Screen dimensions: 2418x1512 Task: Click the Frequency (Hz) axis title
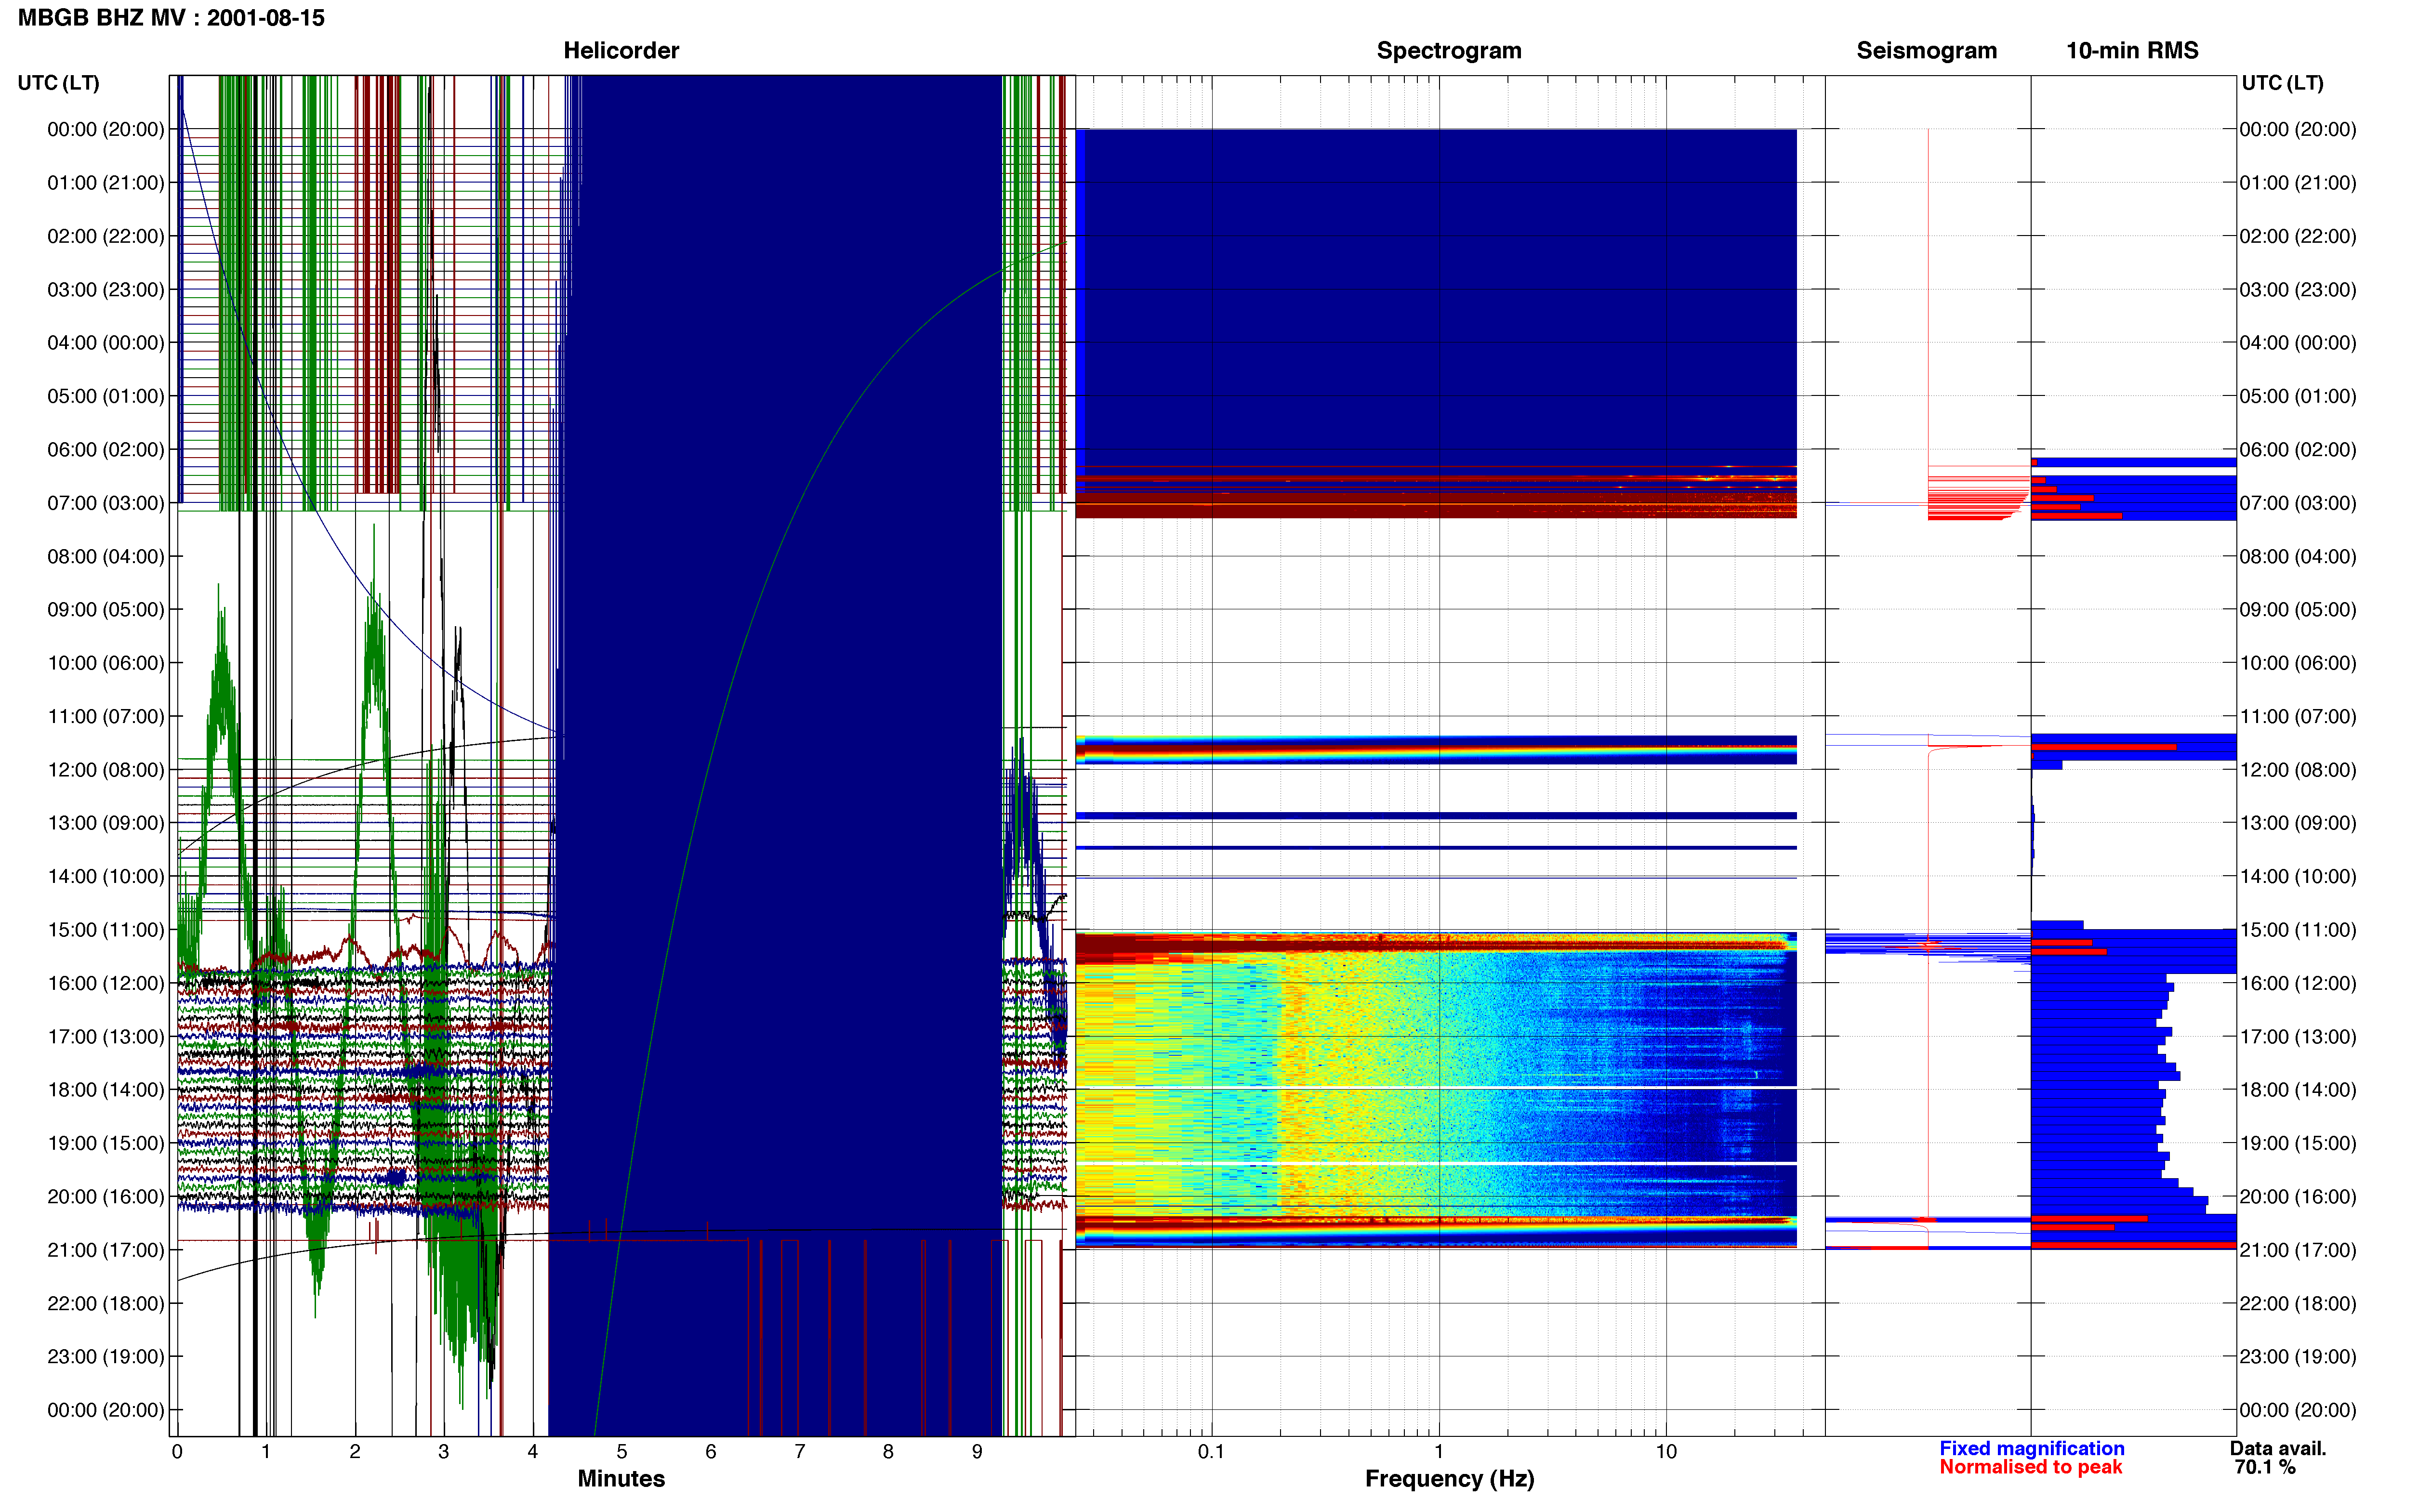tap(1449, 1479)
